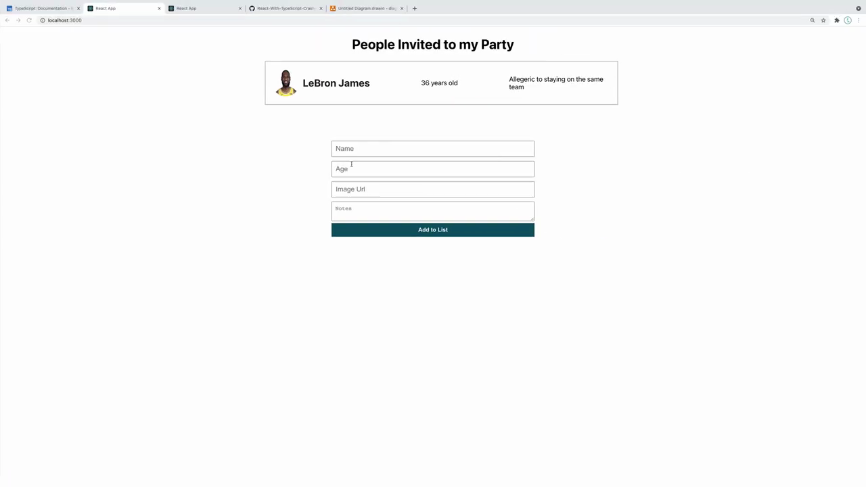This screenshot has height=487, width=866.
Task: Click the browser forward arrow
Action: [18, 20]
